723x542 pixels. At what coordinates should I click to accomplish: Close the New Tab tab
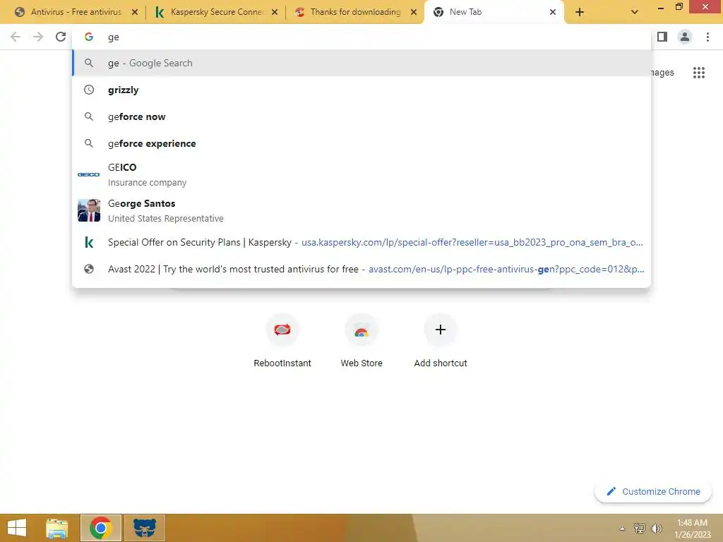tap(553, 13)
